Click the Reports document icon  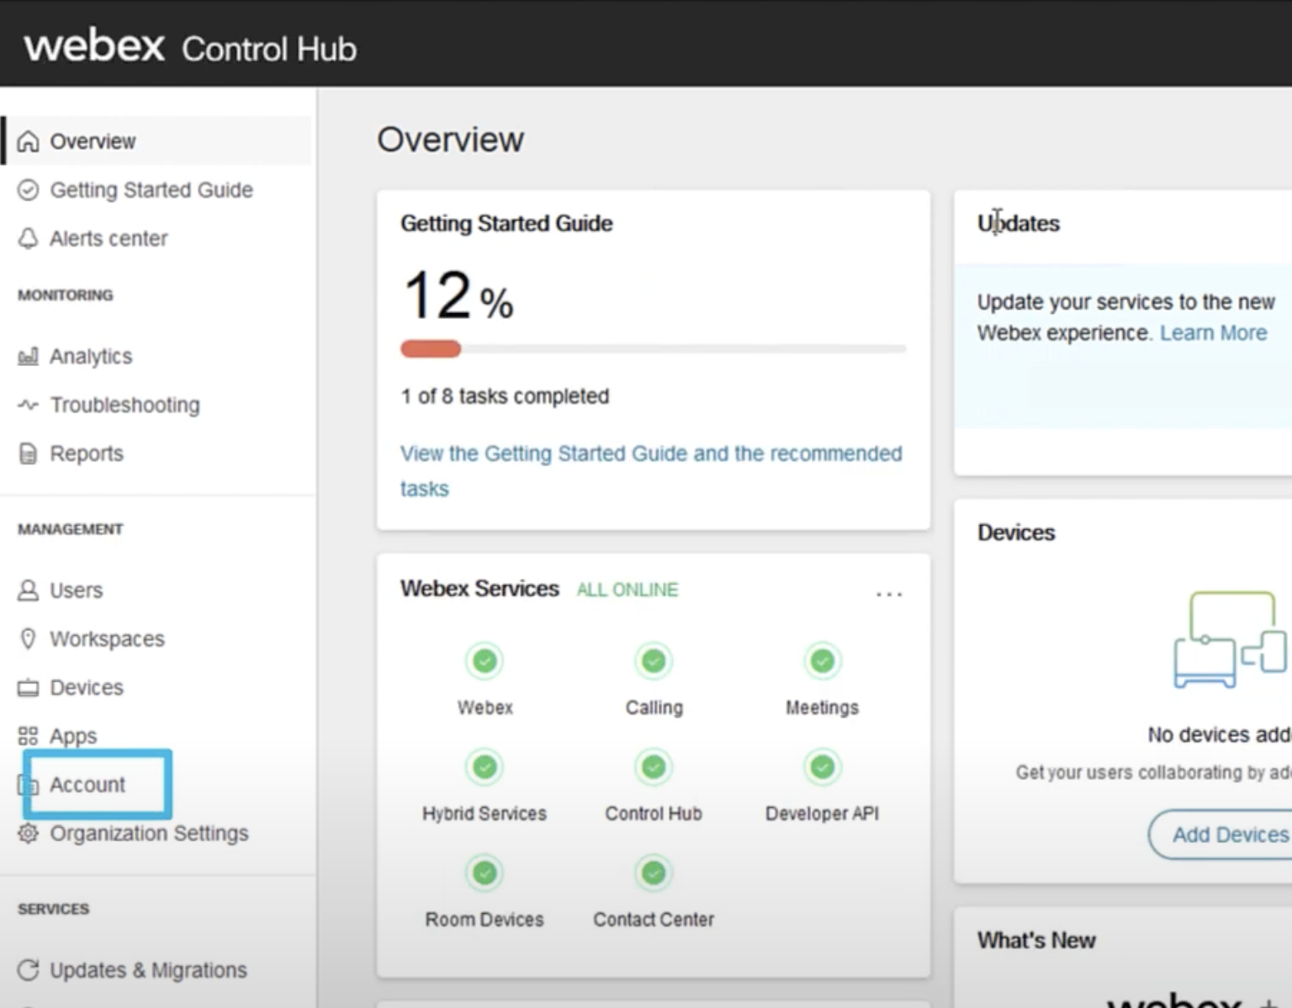coord(28,454)
